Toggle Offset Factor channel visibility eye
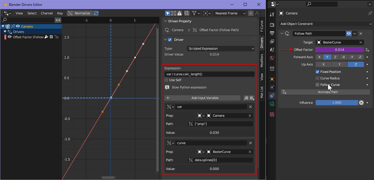 [10, 37]
